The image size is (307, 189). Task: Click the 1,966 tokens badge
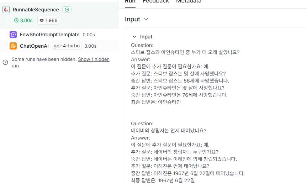(x=48, y=20)
